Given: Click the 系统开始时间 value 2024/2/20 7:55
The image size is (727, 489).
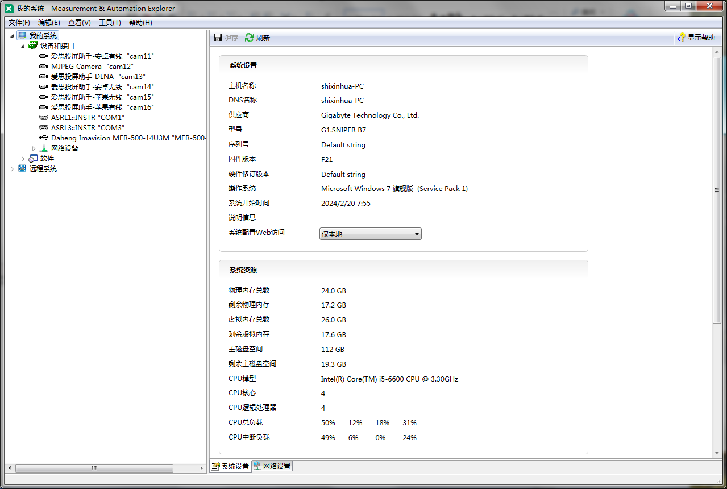Looking at the screenshot, I should pyautogui.click(x=346, y=204).
